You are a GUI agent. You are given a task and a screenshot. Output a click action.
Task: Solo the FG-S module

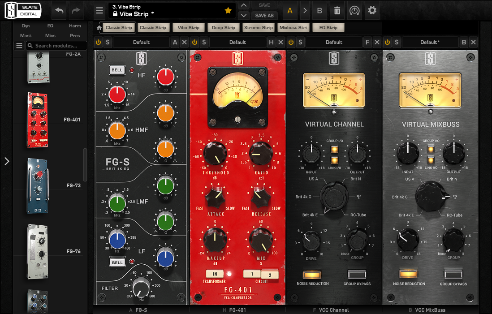point(108,42)
